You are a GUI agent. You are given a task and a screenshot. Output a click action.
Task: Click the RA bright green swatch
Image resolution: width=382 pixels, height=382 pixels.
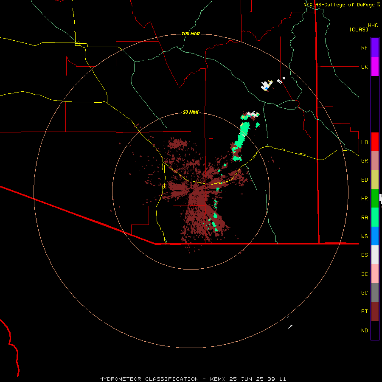click(375, 217)
